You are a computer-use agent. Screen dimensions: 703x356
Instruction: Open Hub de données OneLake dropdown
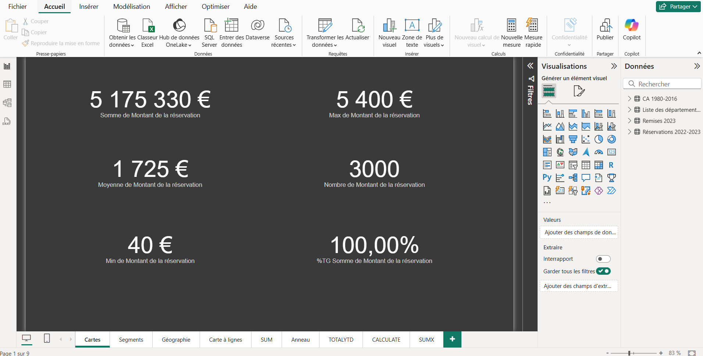pyautogui.click(x=179, y=41)
